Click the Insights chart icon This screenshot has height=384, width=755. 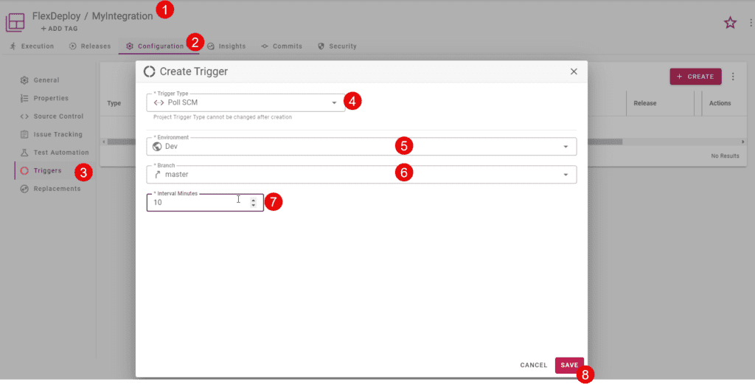pos(210,46)
